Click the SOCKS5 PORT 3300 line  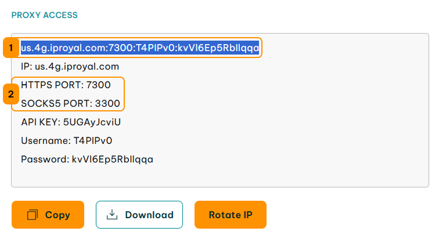(71, 103)
